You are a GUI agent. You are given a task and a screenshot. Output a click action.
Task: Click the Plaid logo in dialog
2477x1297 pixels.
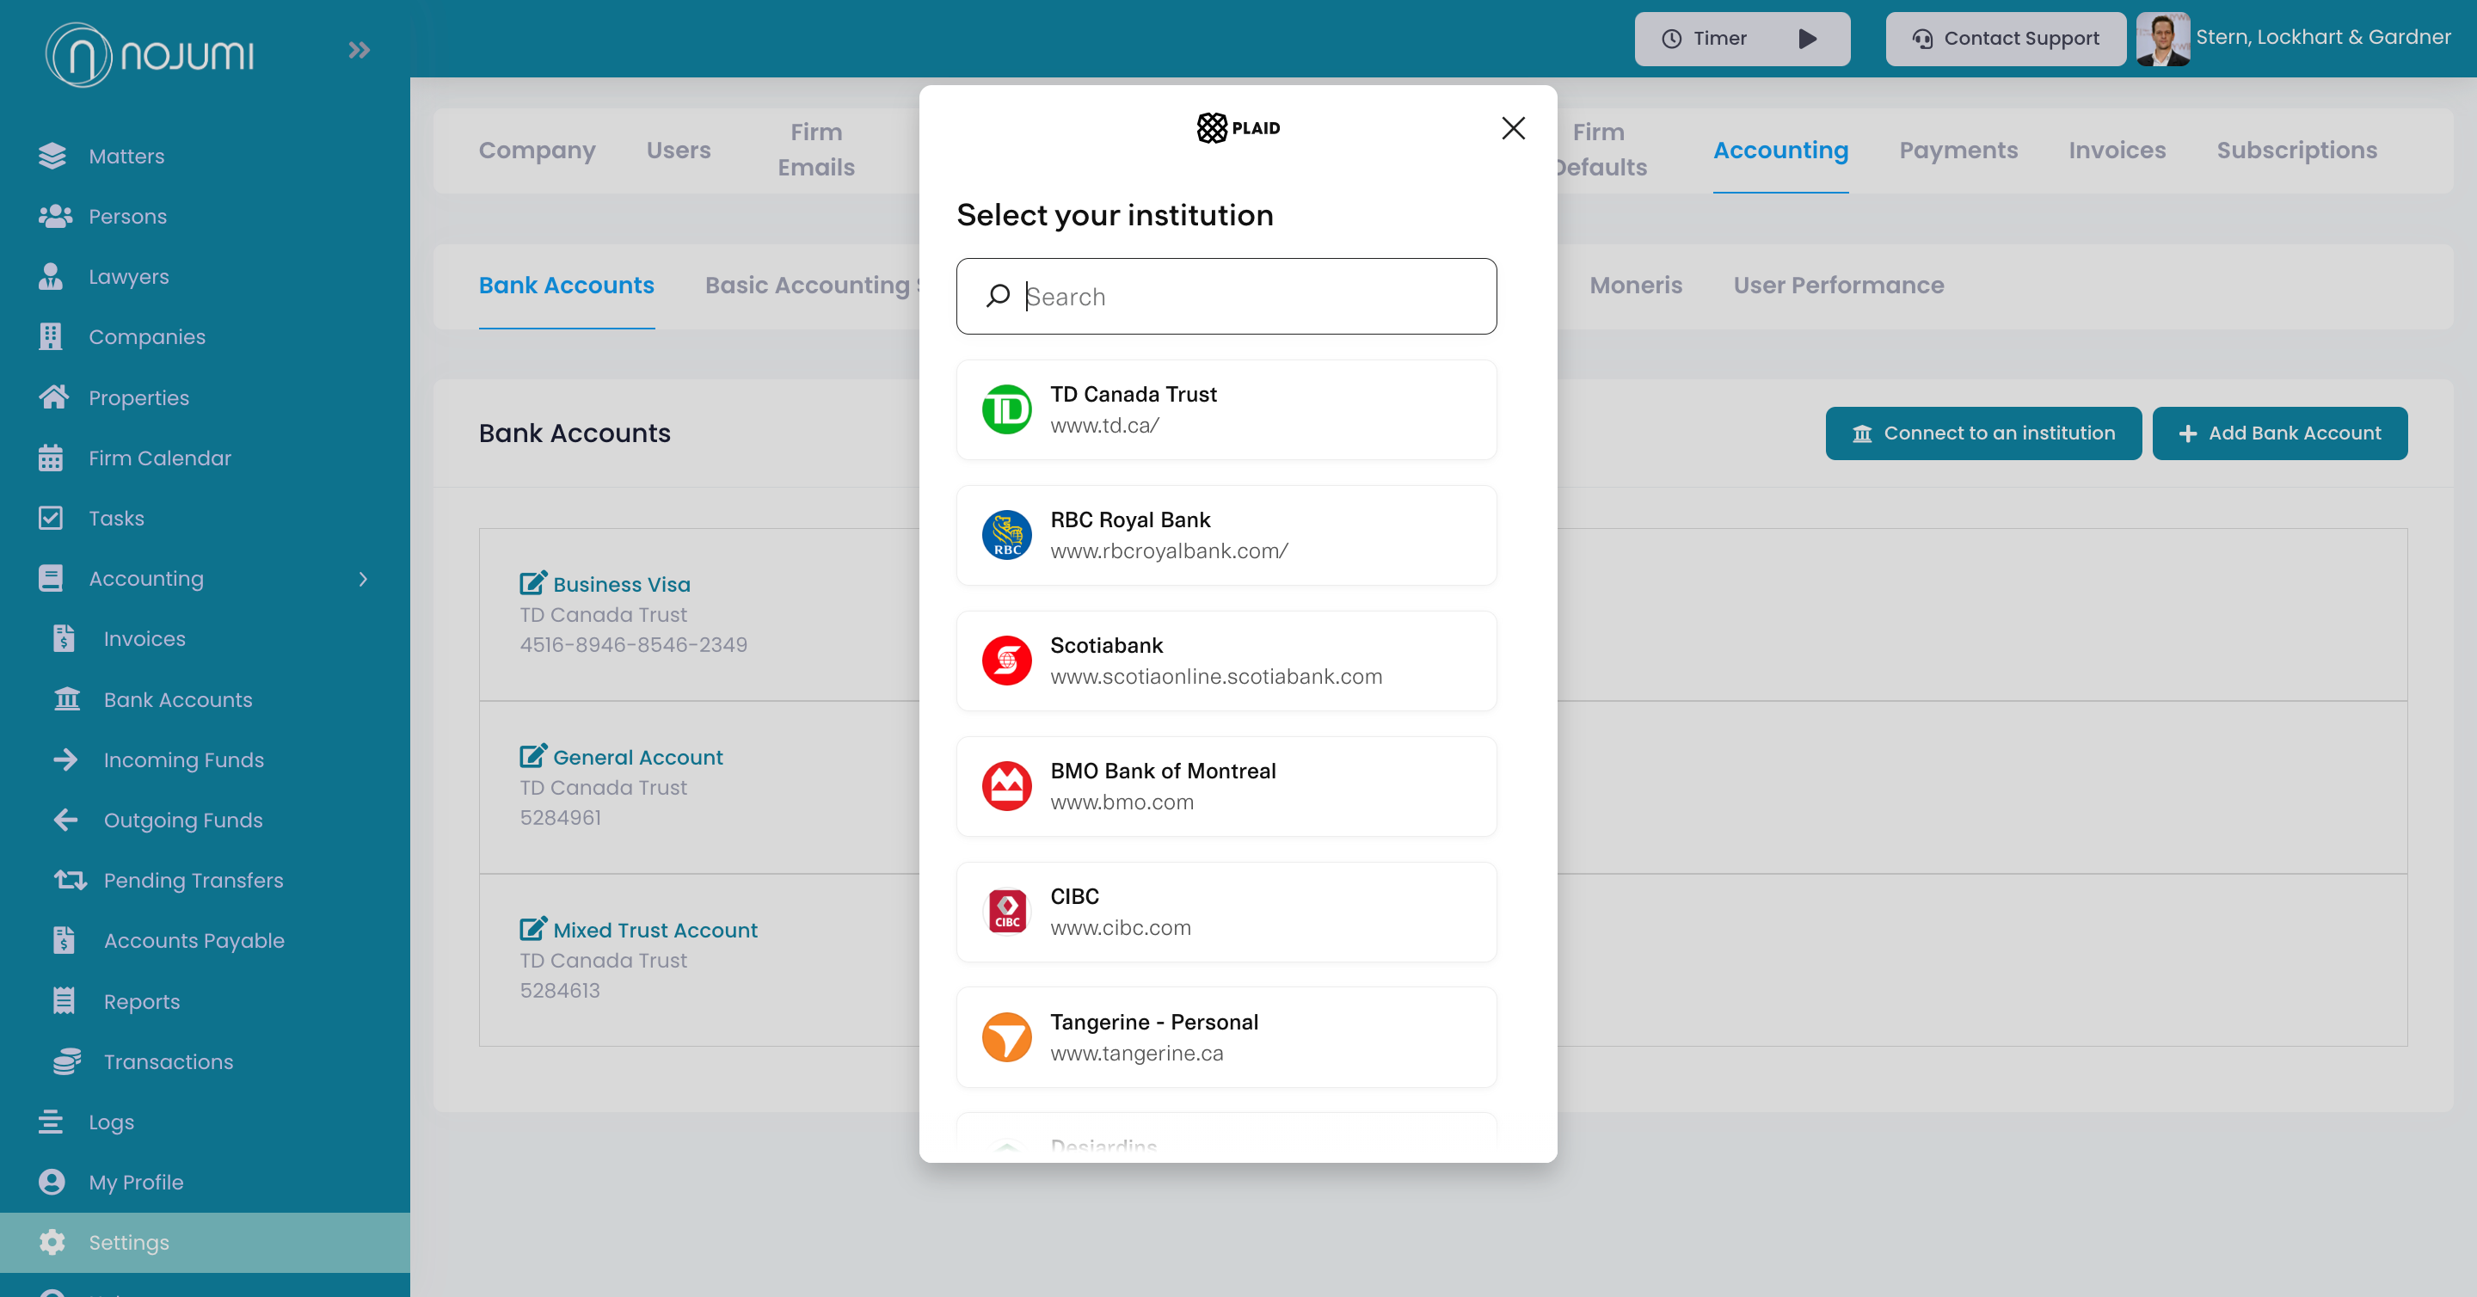tap(1238, 128)
